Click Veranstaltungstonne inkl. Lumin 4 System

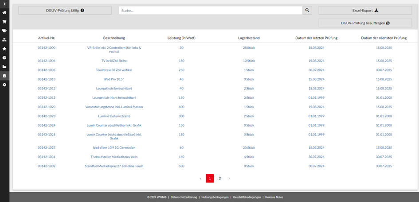[114, 107]
